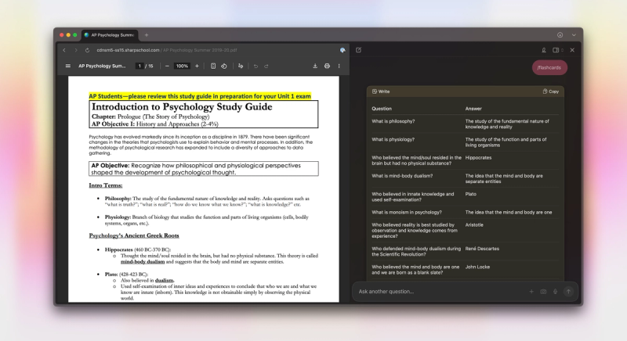Rotate the PDF counterclockwise
The height and width of the screenshot is (341, 627).
[224, 66]
